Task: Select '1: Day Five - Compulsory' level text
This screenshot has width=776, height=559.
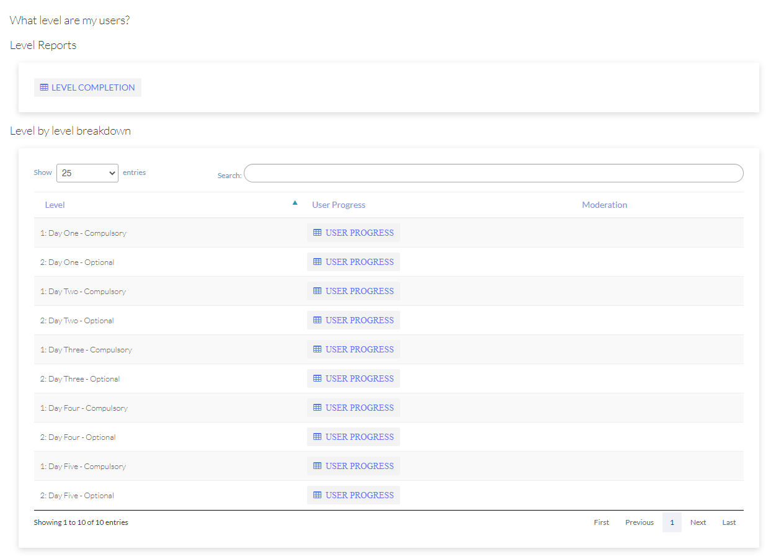Action: pos(83,467)
